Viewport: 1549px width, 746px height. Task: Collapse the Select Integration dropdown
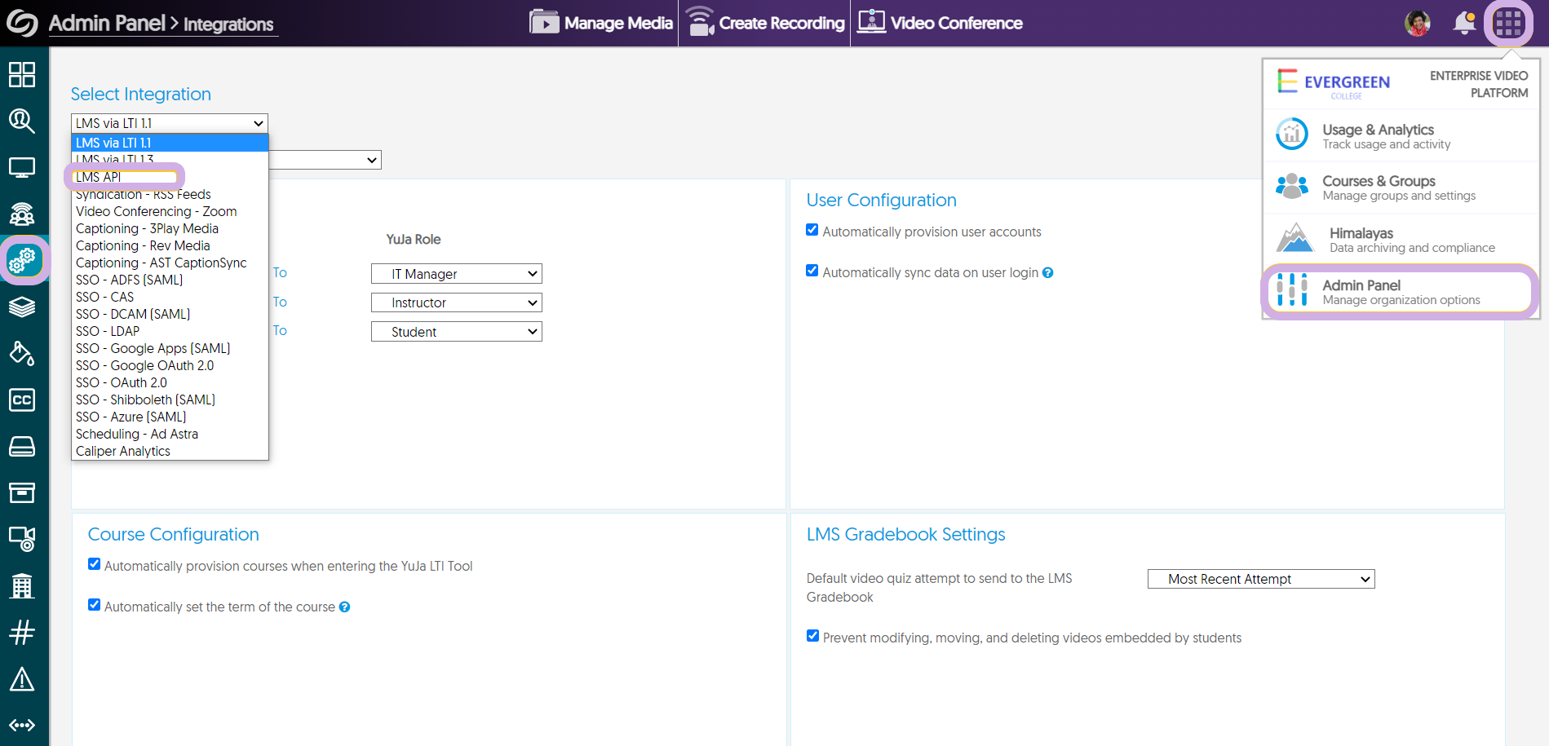click(170, 123)
